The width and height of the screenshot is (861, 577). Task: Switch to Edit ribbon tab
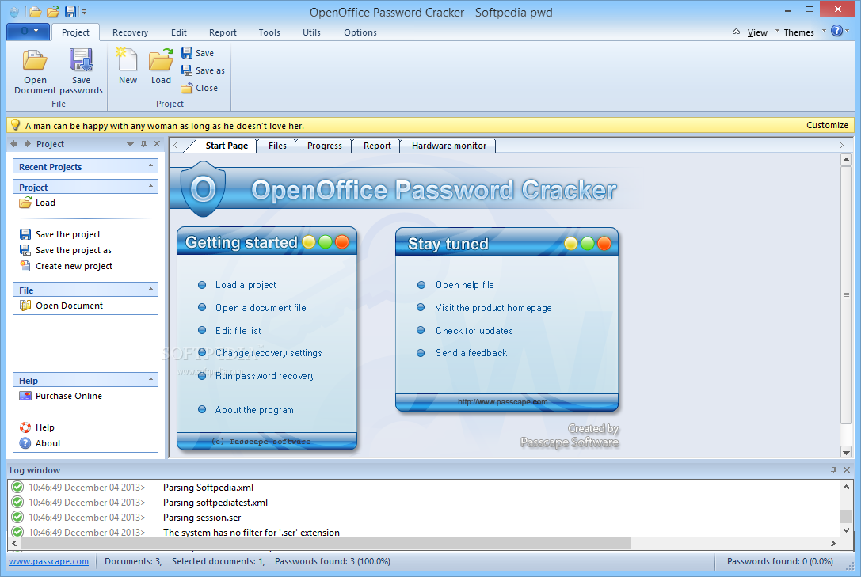pos(178,32)
